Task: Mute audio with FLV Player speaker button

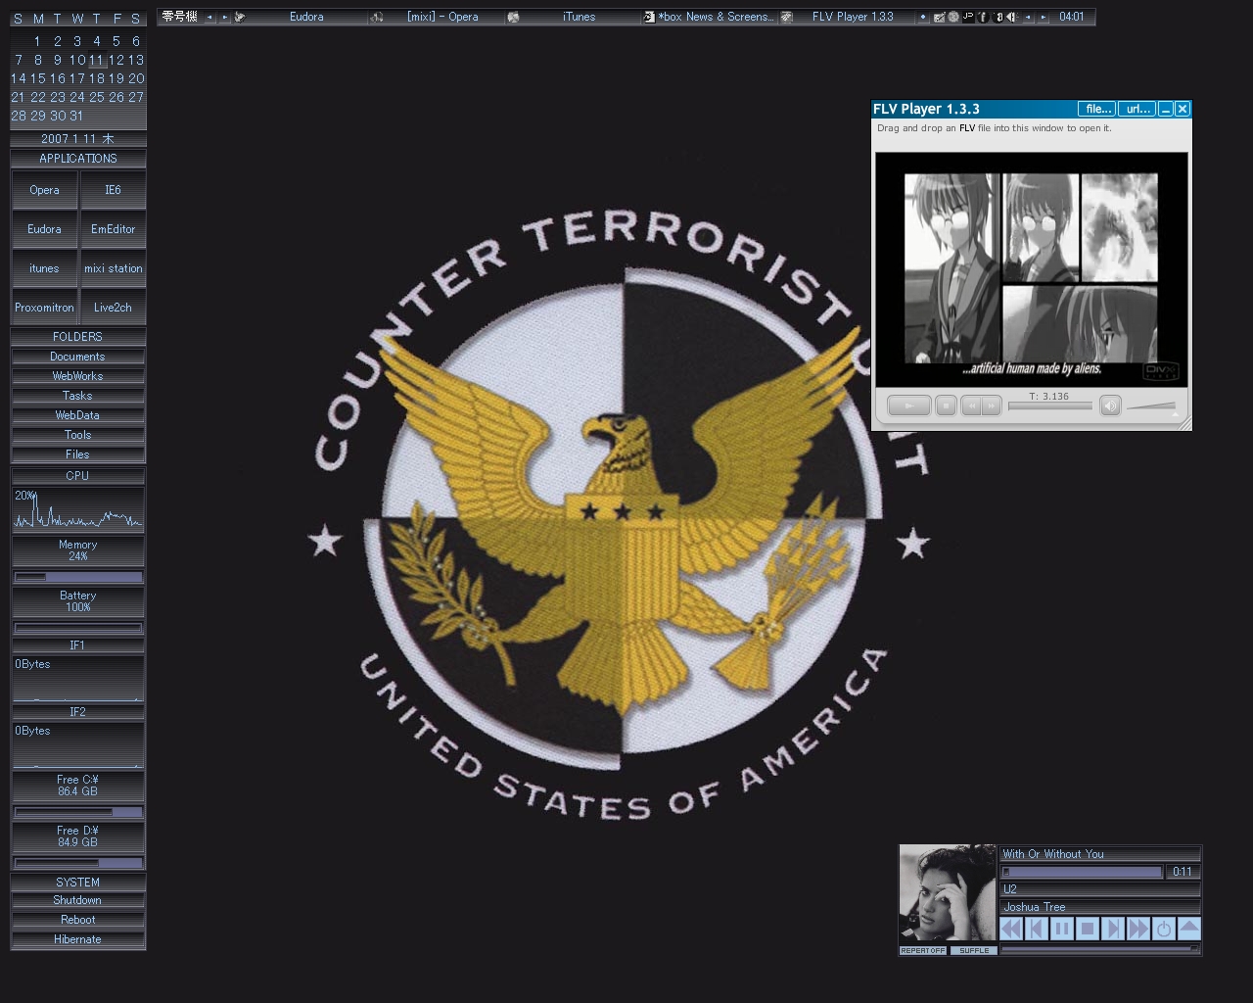Action: point(1110,406)
